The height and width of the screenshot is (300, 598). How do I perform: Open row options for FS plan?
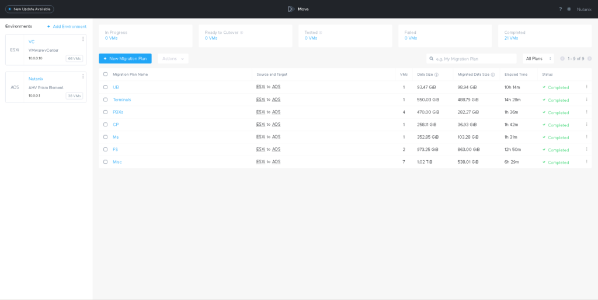pyautogui.click(x=586, y=149)
